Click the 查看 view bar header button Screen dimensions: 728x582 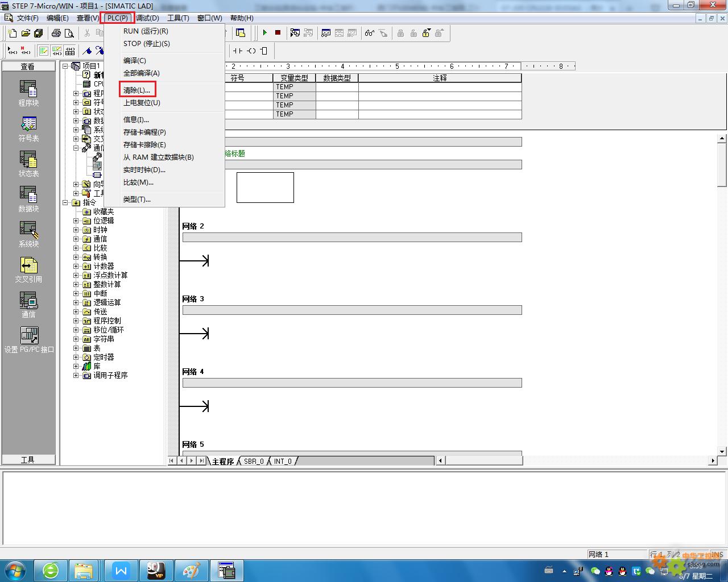click(x=28, y=66)
